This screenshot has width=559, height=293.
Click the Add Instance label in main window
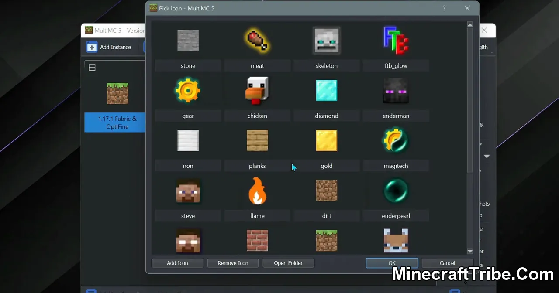[115, 47]
